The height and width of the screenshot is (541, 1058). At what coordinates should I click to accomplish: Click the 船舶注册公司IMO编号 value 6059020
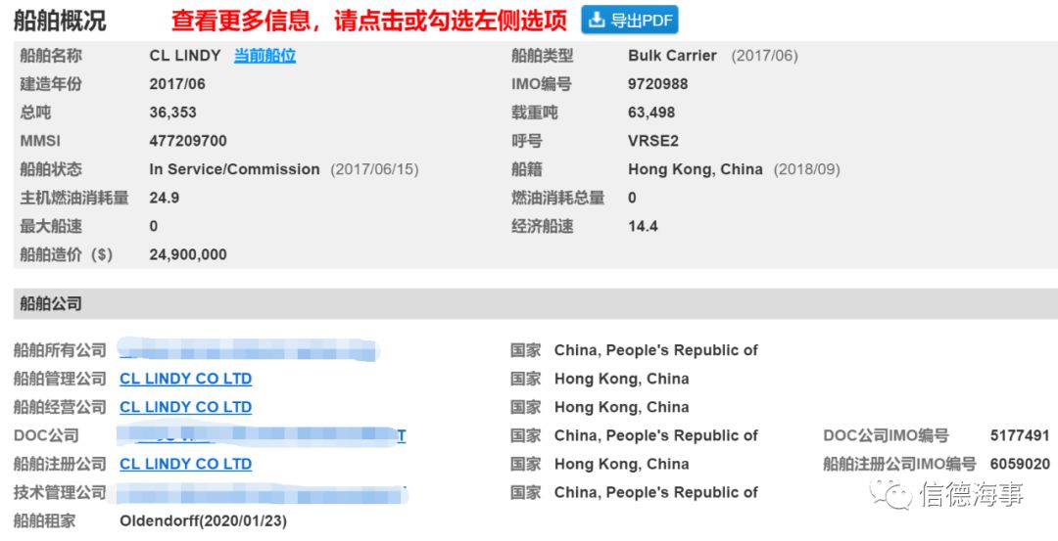pyautogui.click(x=1020, y=464)
